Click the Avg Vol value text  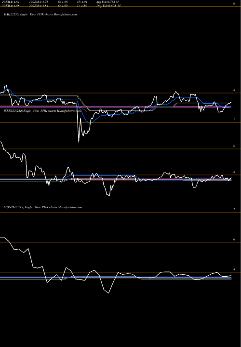coord(107,1)
